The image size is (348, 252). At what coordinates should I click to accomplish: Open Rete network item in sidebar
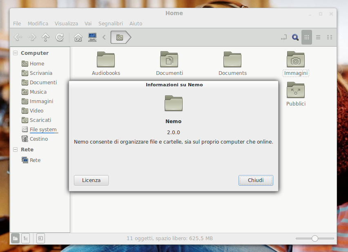31,160
